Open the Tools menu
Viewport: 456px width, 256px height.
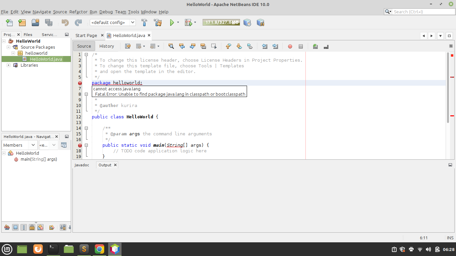pos(134,12)
